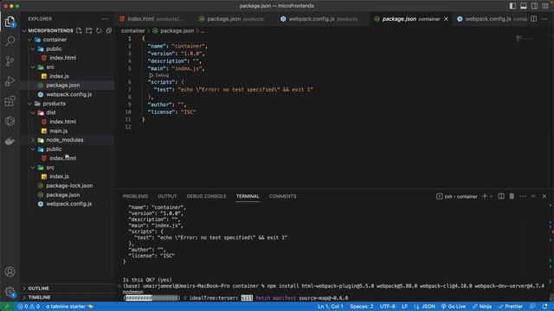554x311 pixels.
Task: Click notifications bell in status bar
Action: click(544, 307)
